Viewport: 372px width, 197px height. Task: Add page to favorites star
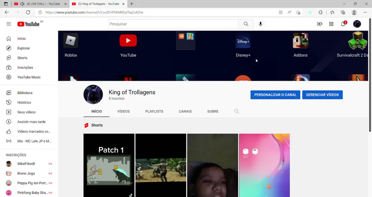click(298, 12)
